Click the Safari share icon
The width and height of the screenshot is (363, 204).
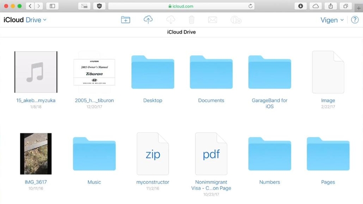pyautogui.click(x=331, y=6)
